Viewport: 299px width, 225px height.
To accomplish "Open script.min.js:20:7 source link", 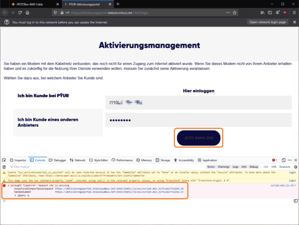I will (283, 185).
